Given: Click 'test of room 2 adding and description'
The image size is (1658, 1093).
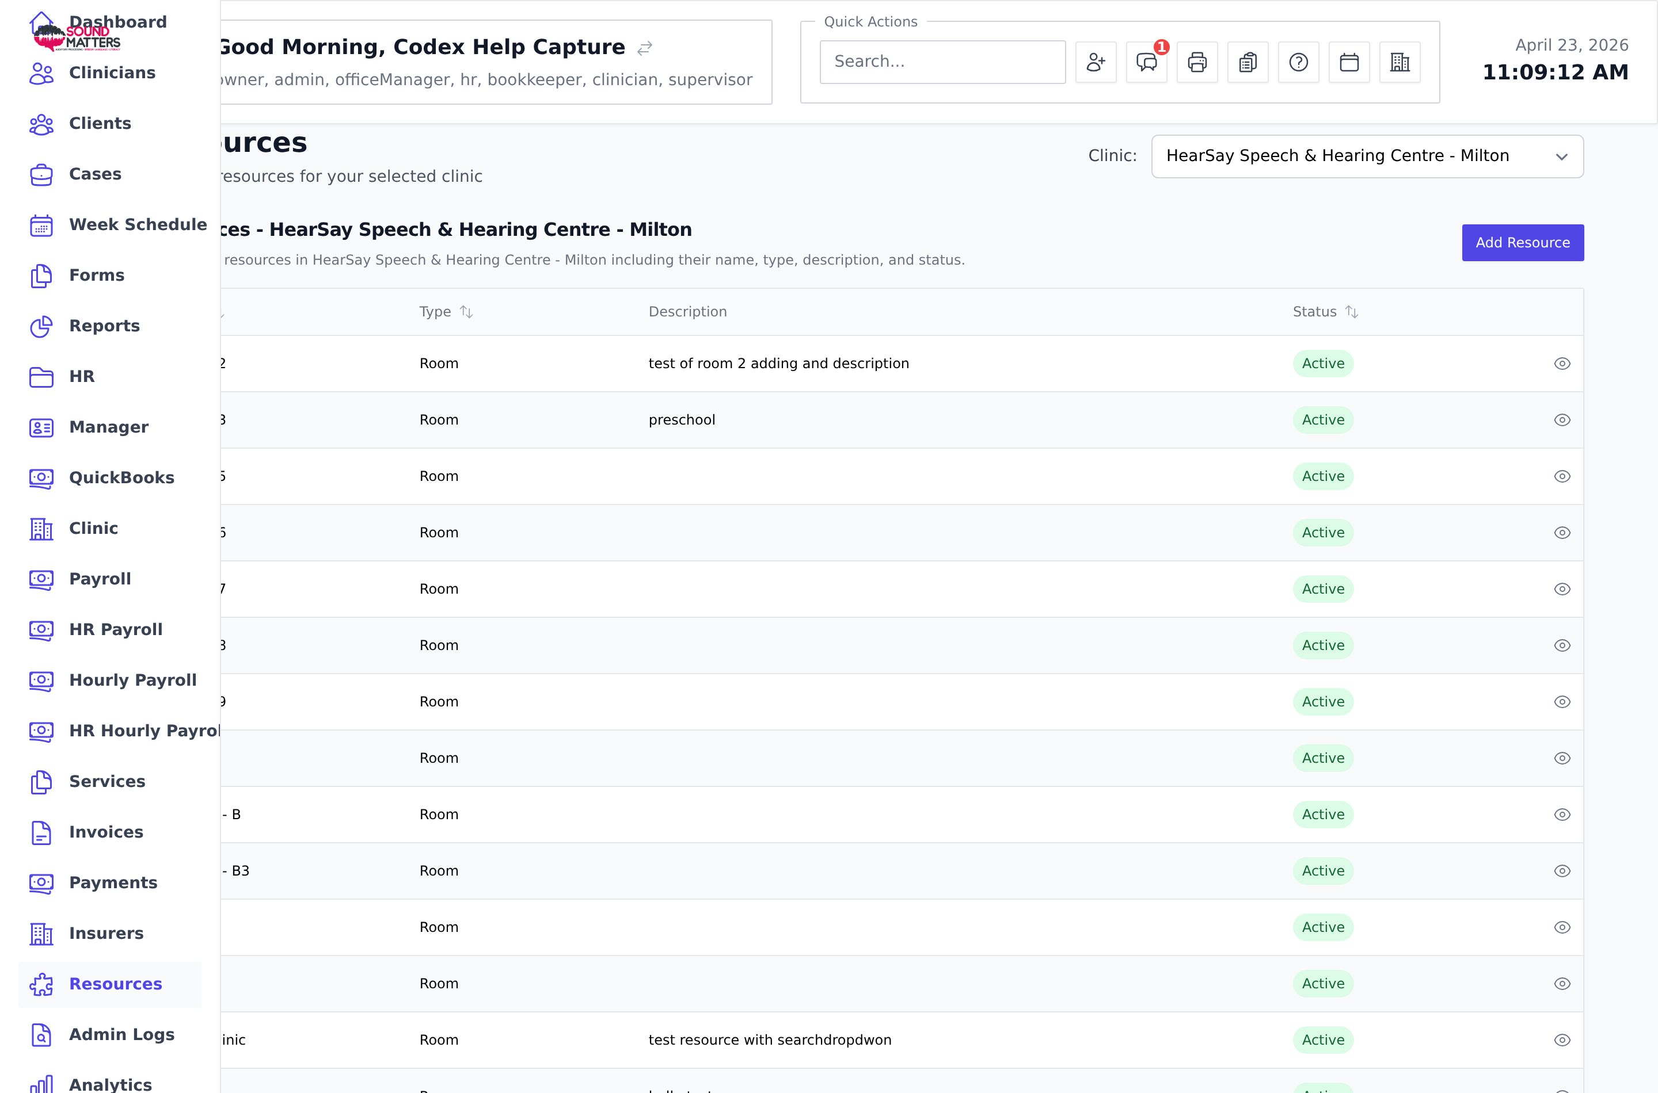Looking at the screenshot, I should (x=778, y=364).
